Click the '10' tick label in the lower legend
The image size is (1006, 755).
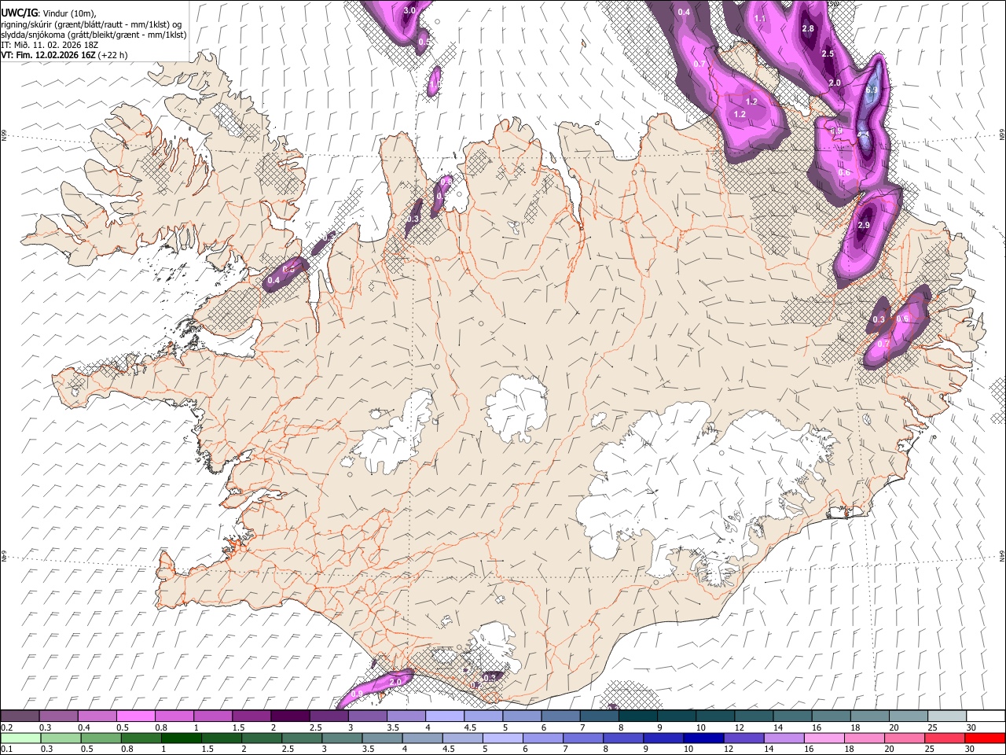(688, 749)
